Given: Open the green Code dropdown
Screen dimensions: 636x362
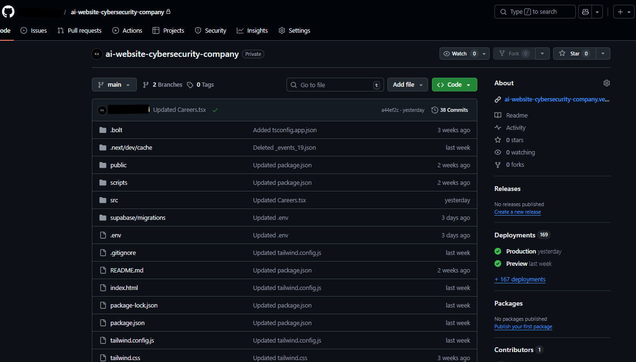Looking at the screenshot, I should (454, 84).
